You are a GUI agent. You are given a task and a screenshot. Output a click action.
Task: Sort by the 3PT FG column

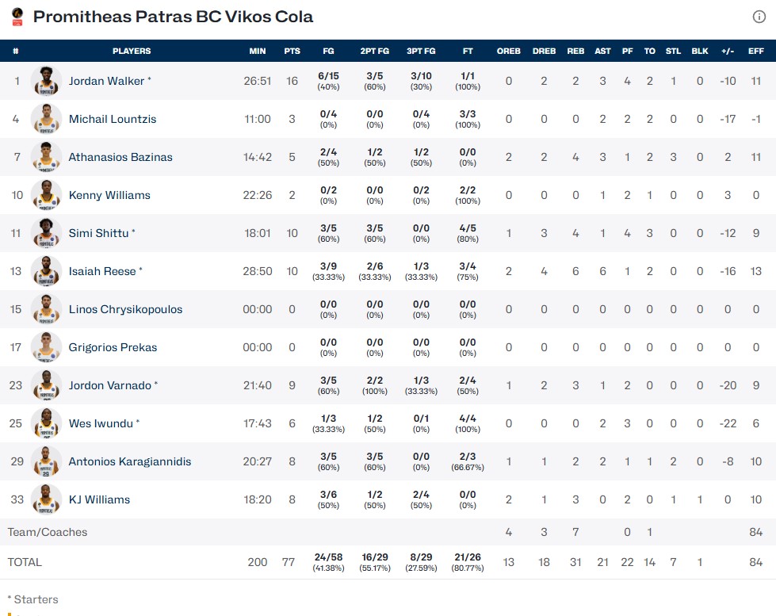click(x=421, y=51)
